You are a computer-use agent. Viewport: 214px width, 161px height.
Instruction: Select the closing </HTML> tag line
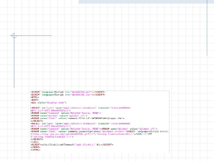click(35, 150)
